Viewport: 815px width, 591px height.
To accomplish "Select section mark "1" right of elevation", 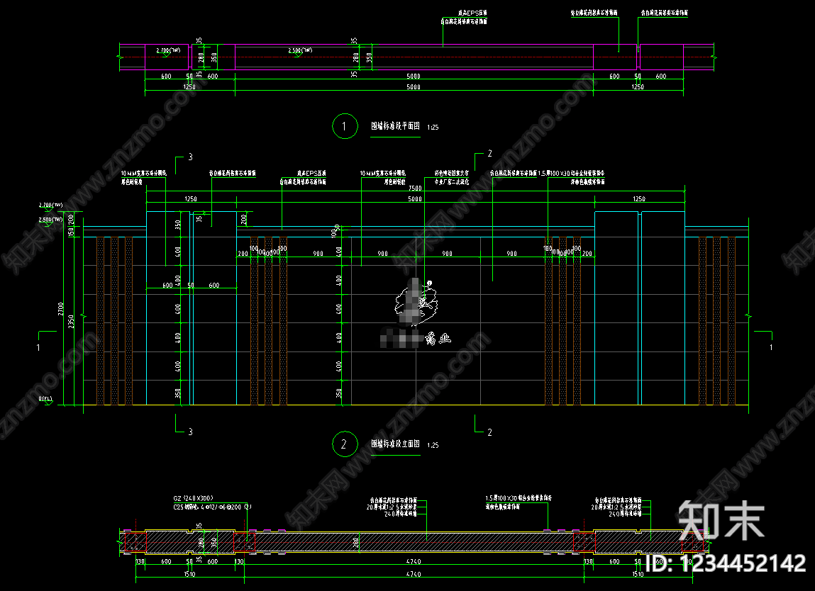I will point(771,347).
